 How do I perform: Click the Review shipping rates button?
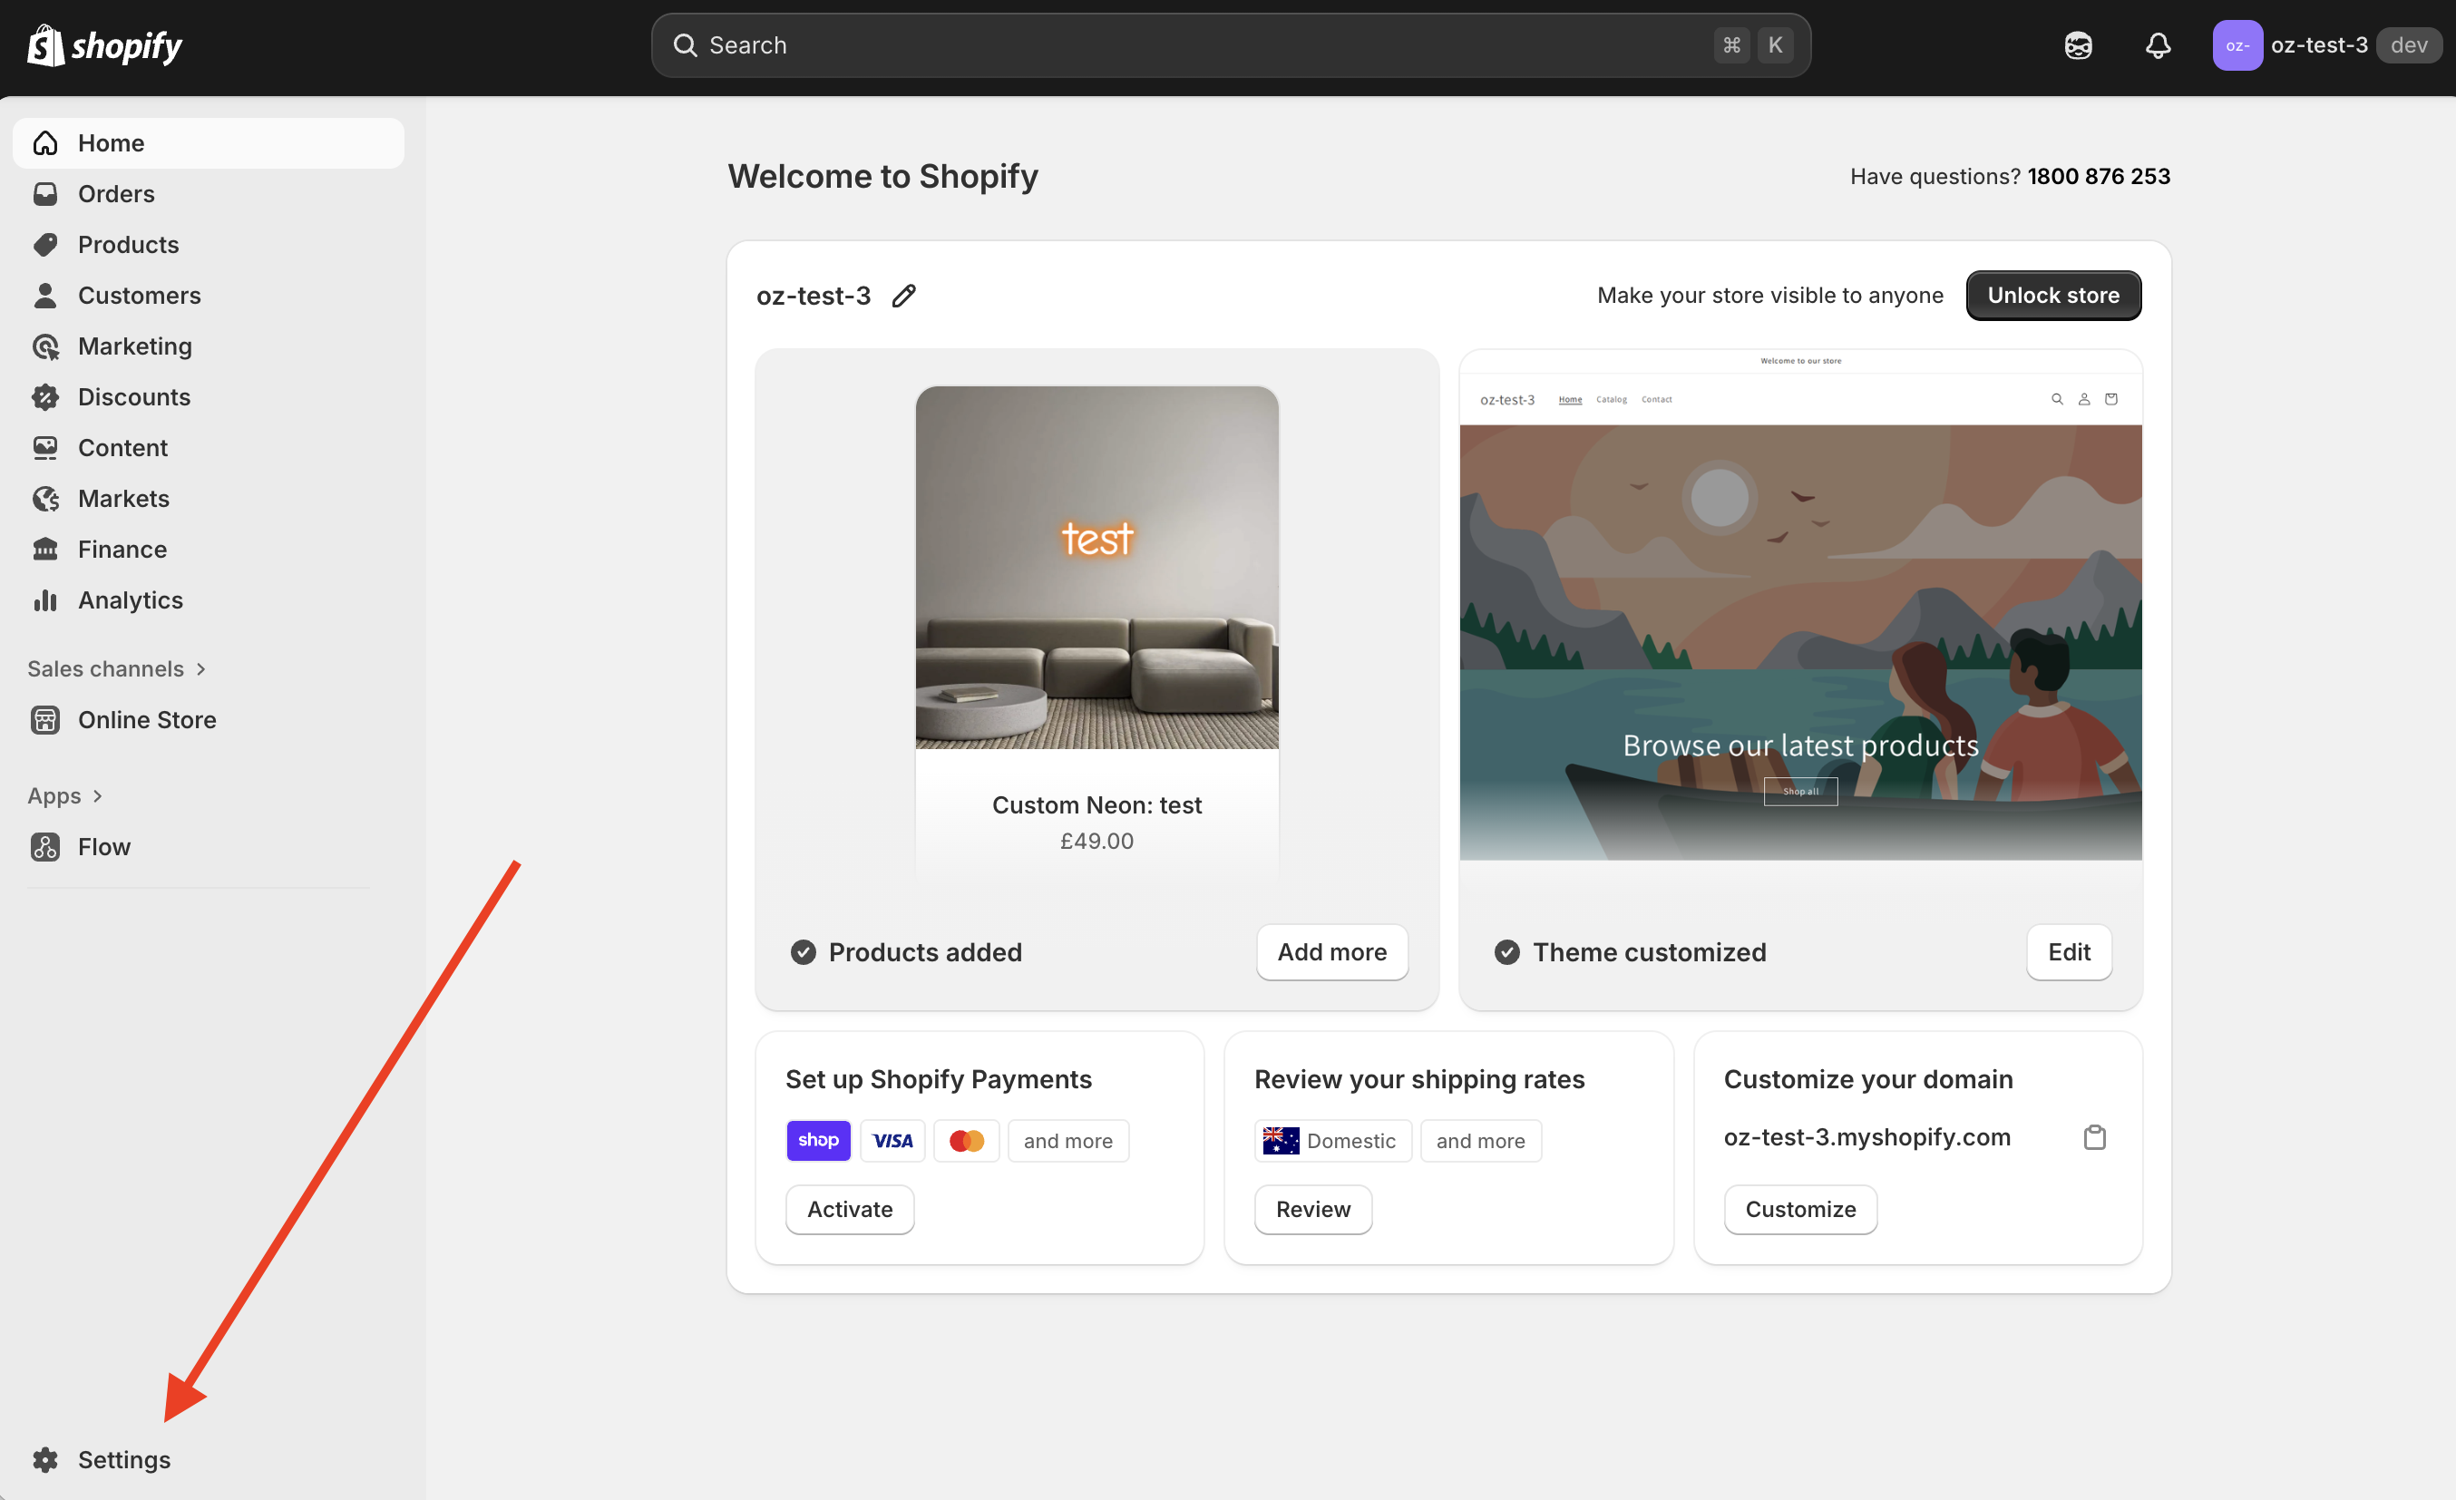[1312, 1209]
